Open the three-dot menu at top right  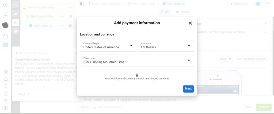click(268, 4)
